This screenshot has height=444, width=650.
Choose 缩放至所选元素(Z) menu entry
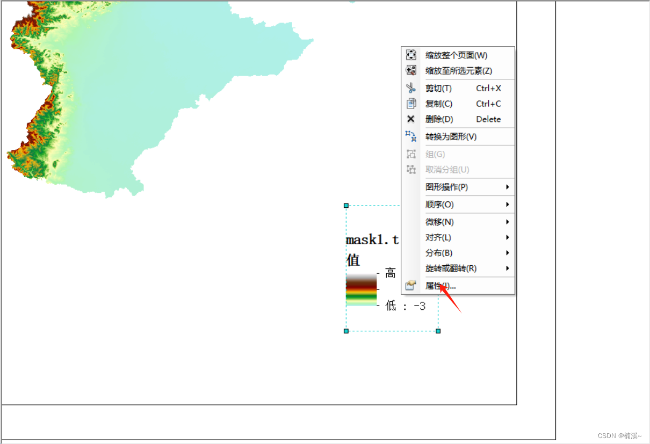click(458, 70)
